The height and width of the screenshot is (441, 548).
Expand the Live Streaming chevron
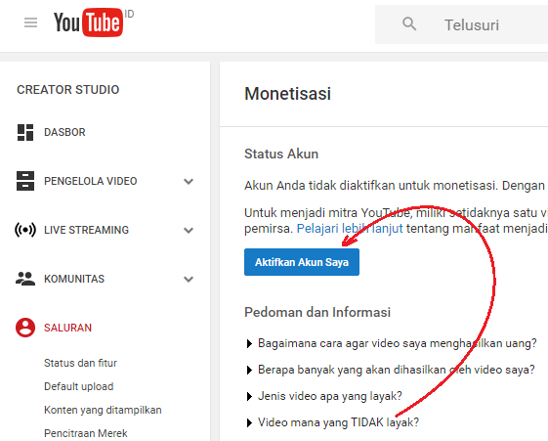click(189, 231)
